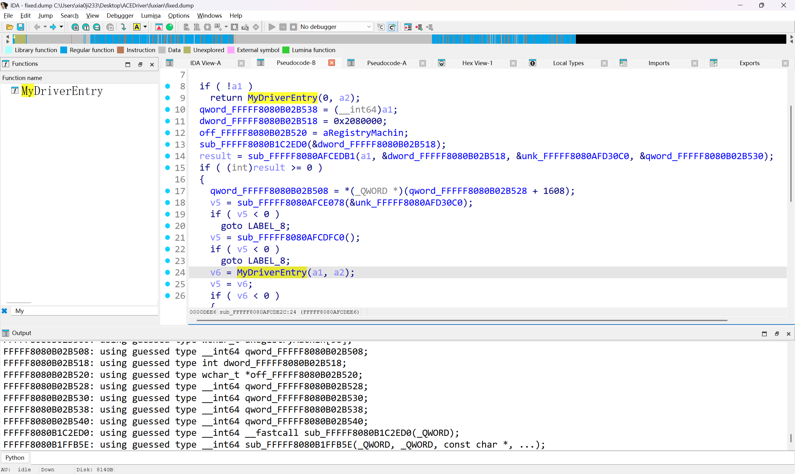Click the binary search '010' circle icon
Viewport: 795px width, 474px height.
(97, 27)
